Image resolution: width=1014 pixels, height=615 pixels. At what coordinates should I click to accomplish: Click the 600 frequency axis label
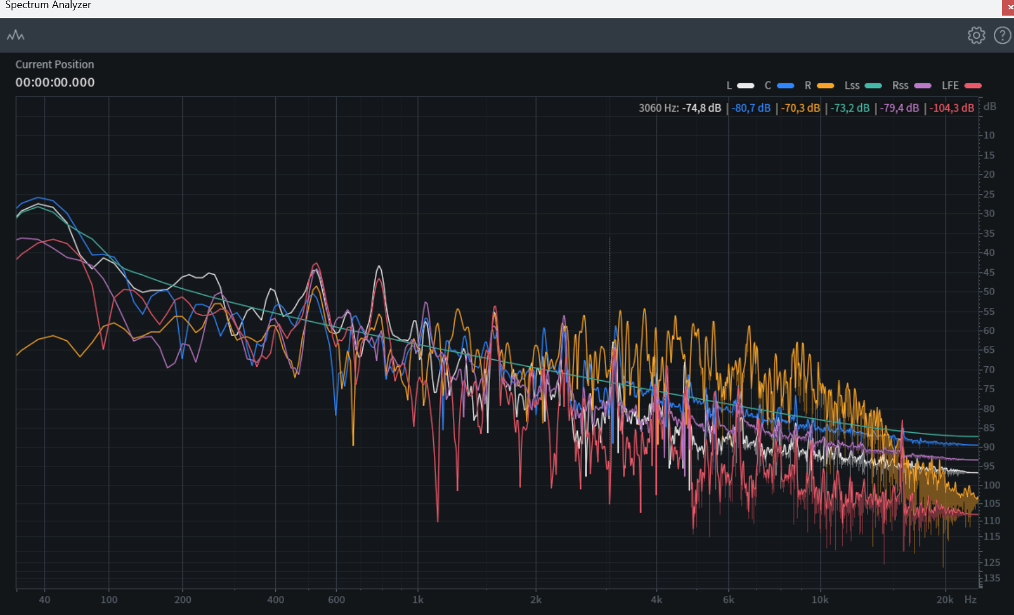coord(336,600)
